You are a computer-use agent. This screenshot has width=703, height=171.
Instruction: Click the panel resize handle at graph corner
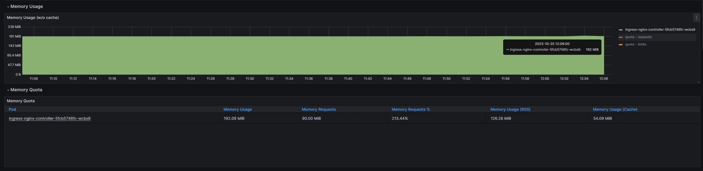point(699,82)
